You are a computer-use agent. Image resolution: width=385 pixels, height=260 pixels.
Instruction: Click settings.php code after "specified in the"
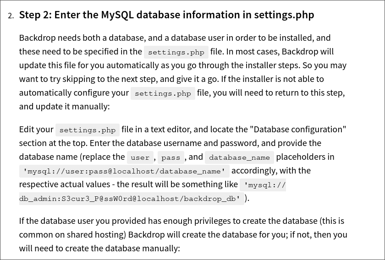pyautogui.click(x=176, y=52)
